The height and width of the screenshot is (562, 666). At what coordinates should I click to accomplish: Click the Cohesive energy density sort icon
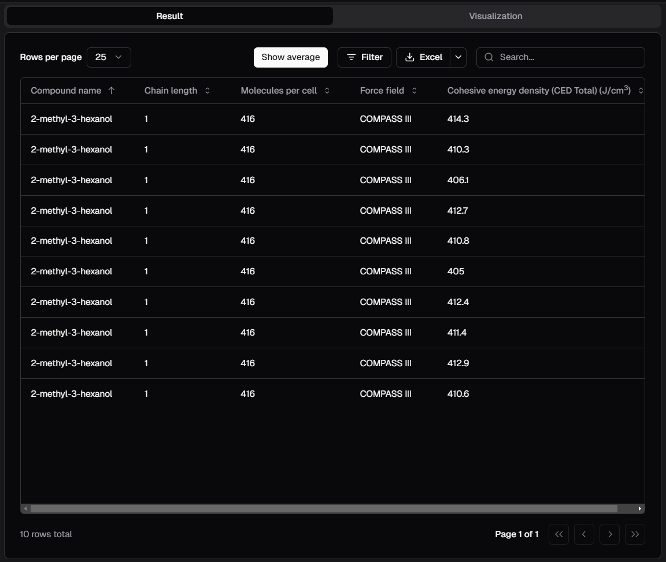[640, 91]
